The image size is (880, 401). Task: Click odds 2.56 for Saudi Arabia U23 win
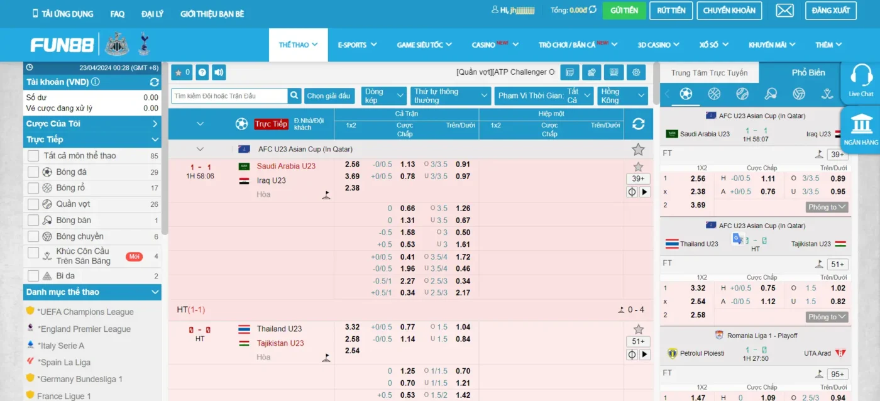tap(352, 165)
